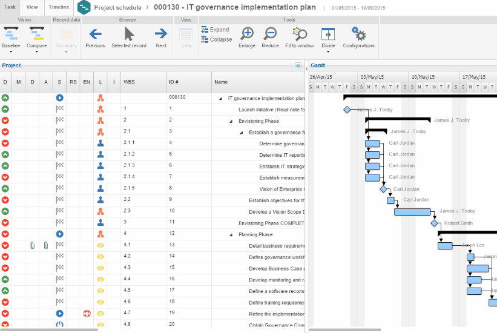Open the Configurations gear icon
Screen dimensions: 497x333
pos(358,35)
